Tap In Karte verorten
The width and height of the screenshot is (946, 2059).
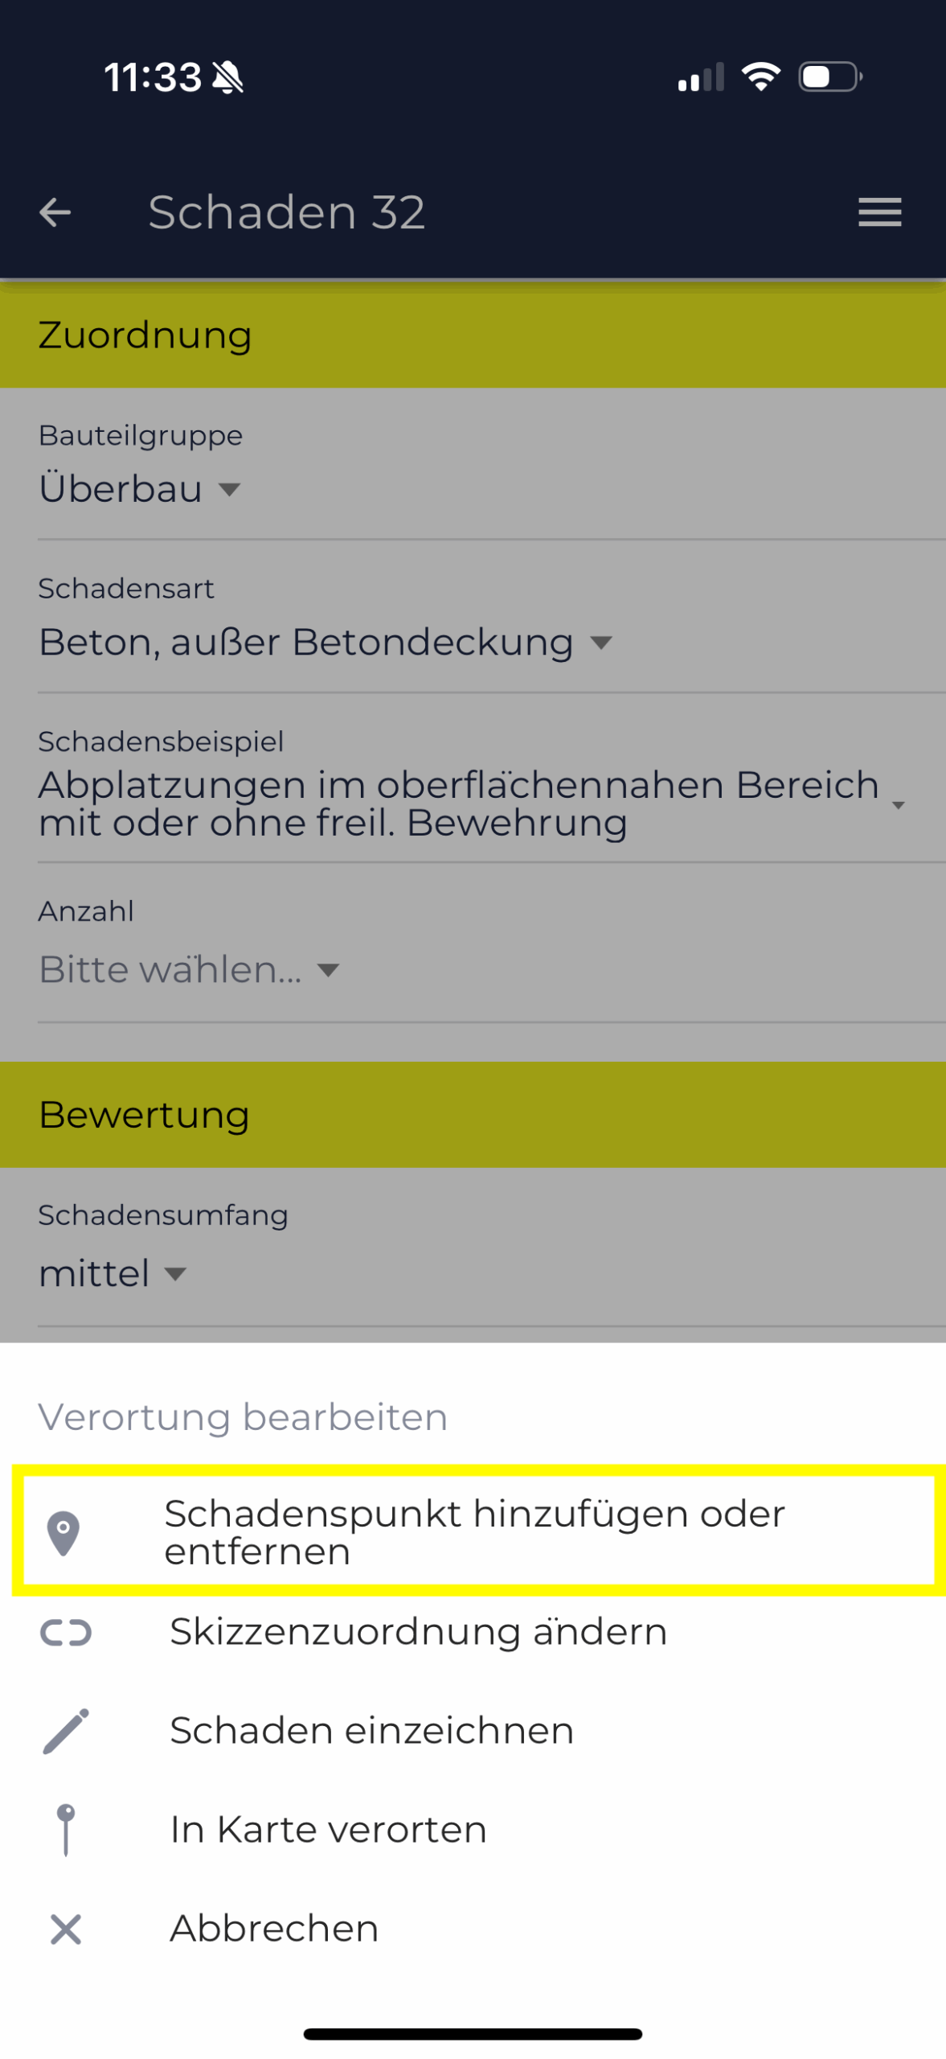(328, 1829)
